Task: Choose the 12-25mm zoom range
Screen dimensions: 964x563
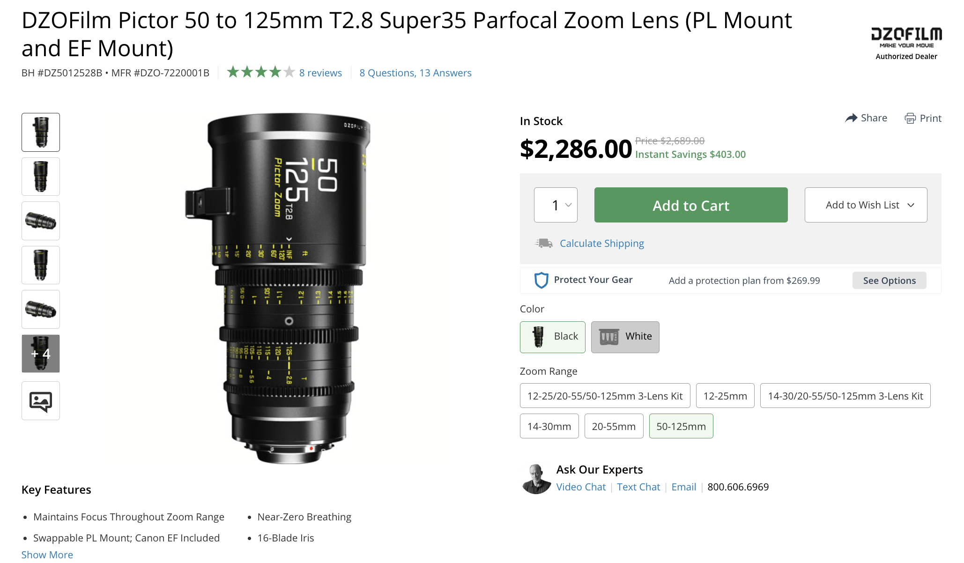Action: 725,396
